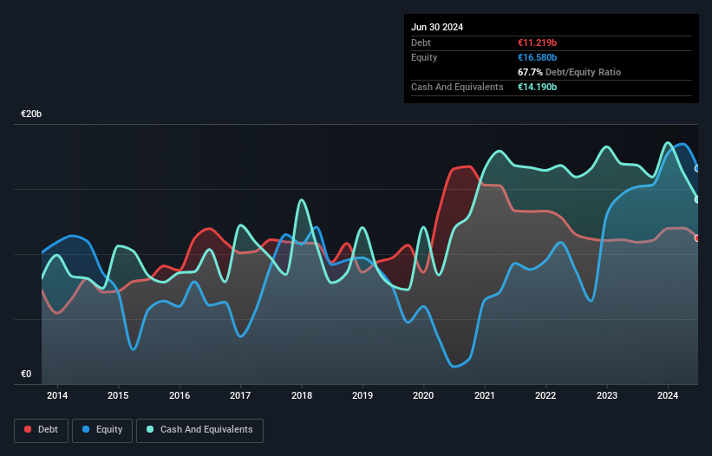
Task: Click the teal Cash And Equivalents legend dot
Action: coord(150,429)
